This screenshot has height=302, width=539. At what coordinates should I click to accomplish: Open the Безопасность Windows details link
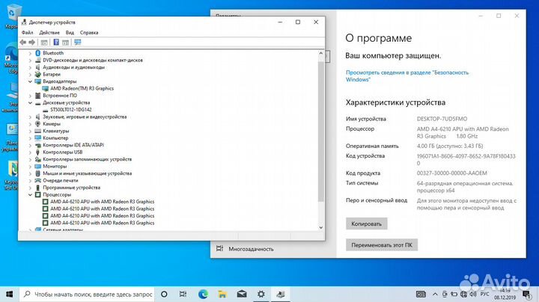point(407,75)
